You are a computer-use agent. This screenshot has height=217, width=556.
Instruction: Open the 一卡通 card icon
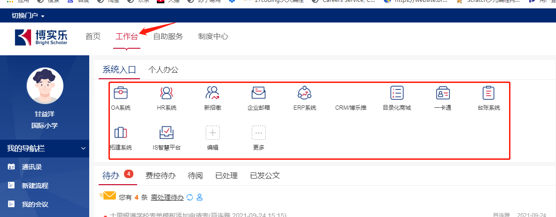tap(443, 93)
